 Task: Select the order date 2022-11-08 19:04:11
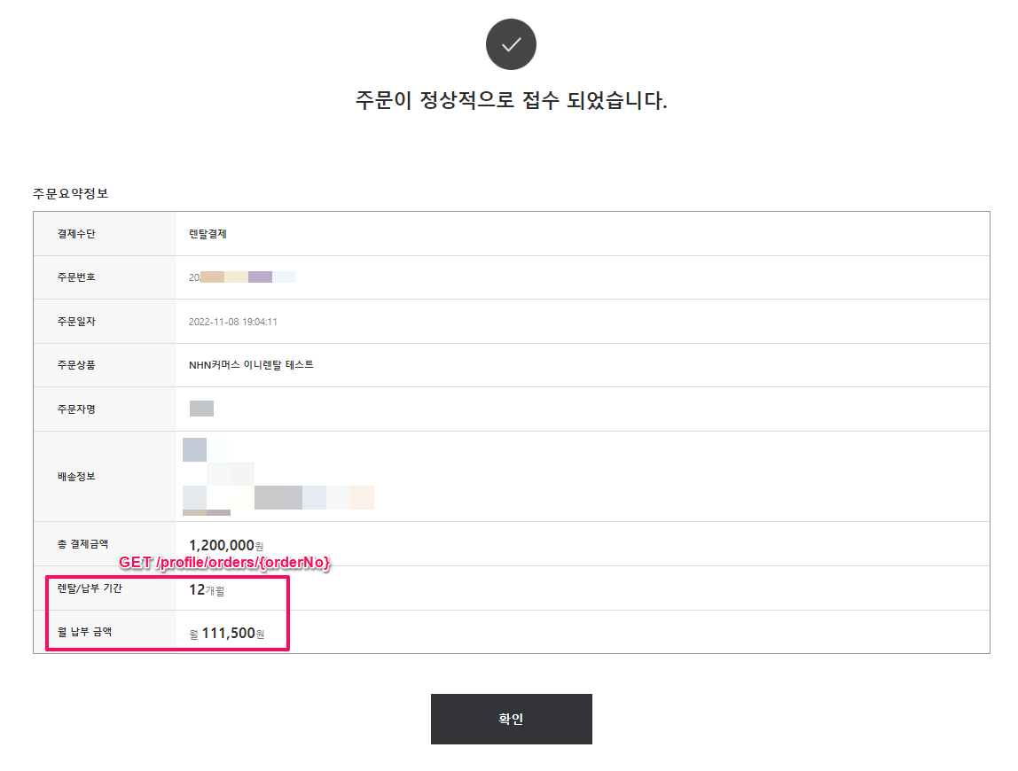[x=233, y=322]
